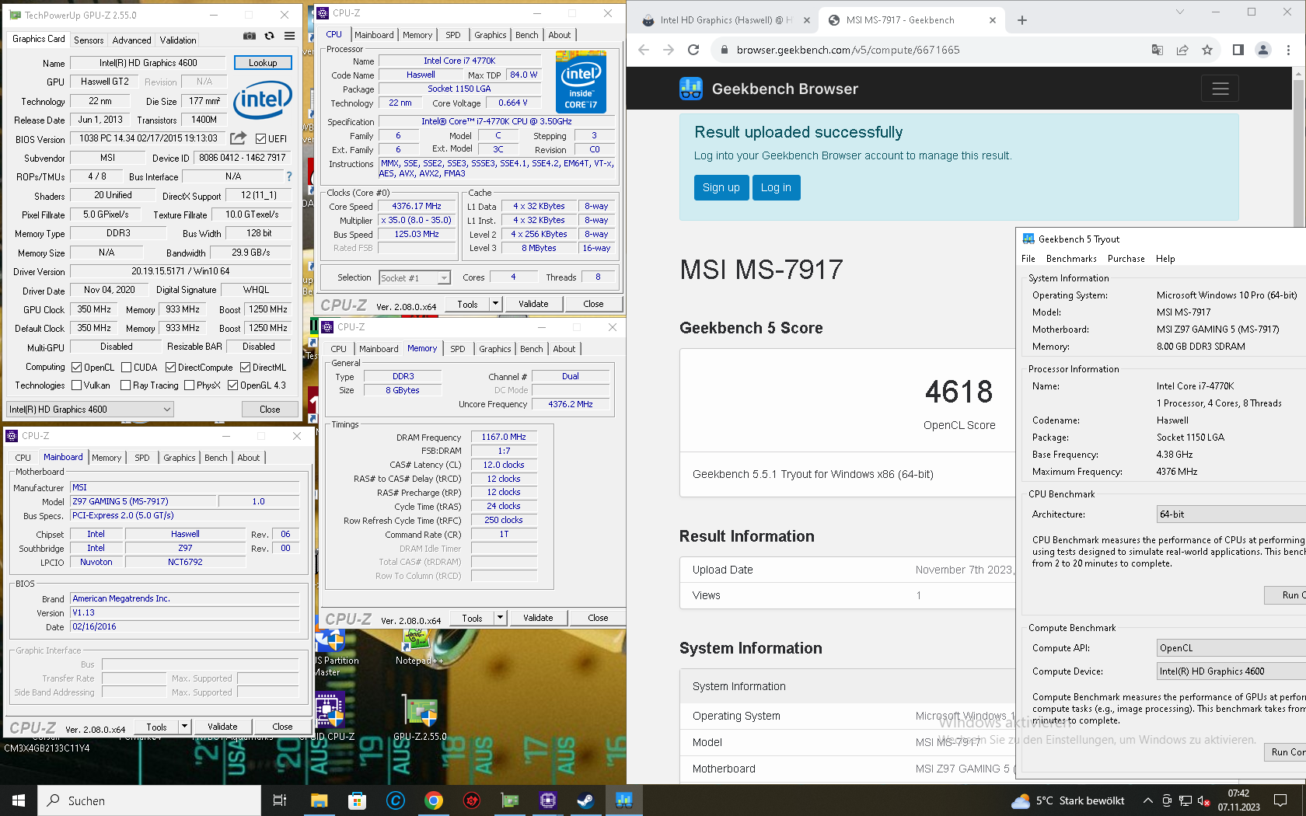1306x816 pixels.
Task: Open File Explorer from taskbar
Action: [x=319, y=800]
